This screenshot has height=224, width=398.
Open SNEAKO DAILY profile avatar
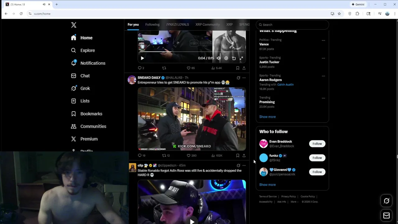132,80
